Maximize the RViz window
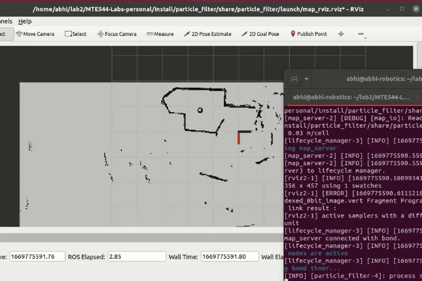Screen dimensions: 422x281 [x=402, y=9]
